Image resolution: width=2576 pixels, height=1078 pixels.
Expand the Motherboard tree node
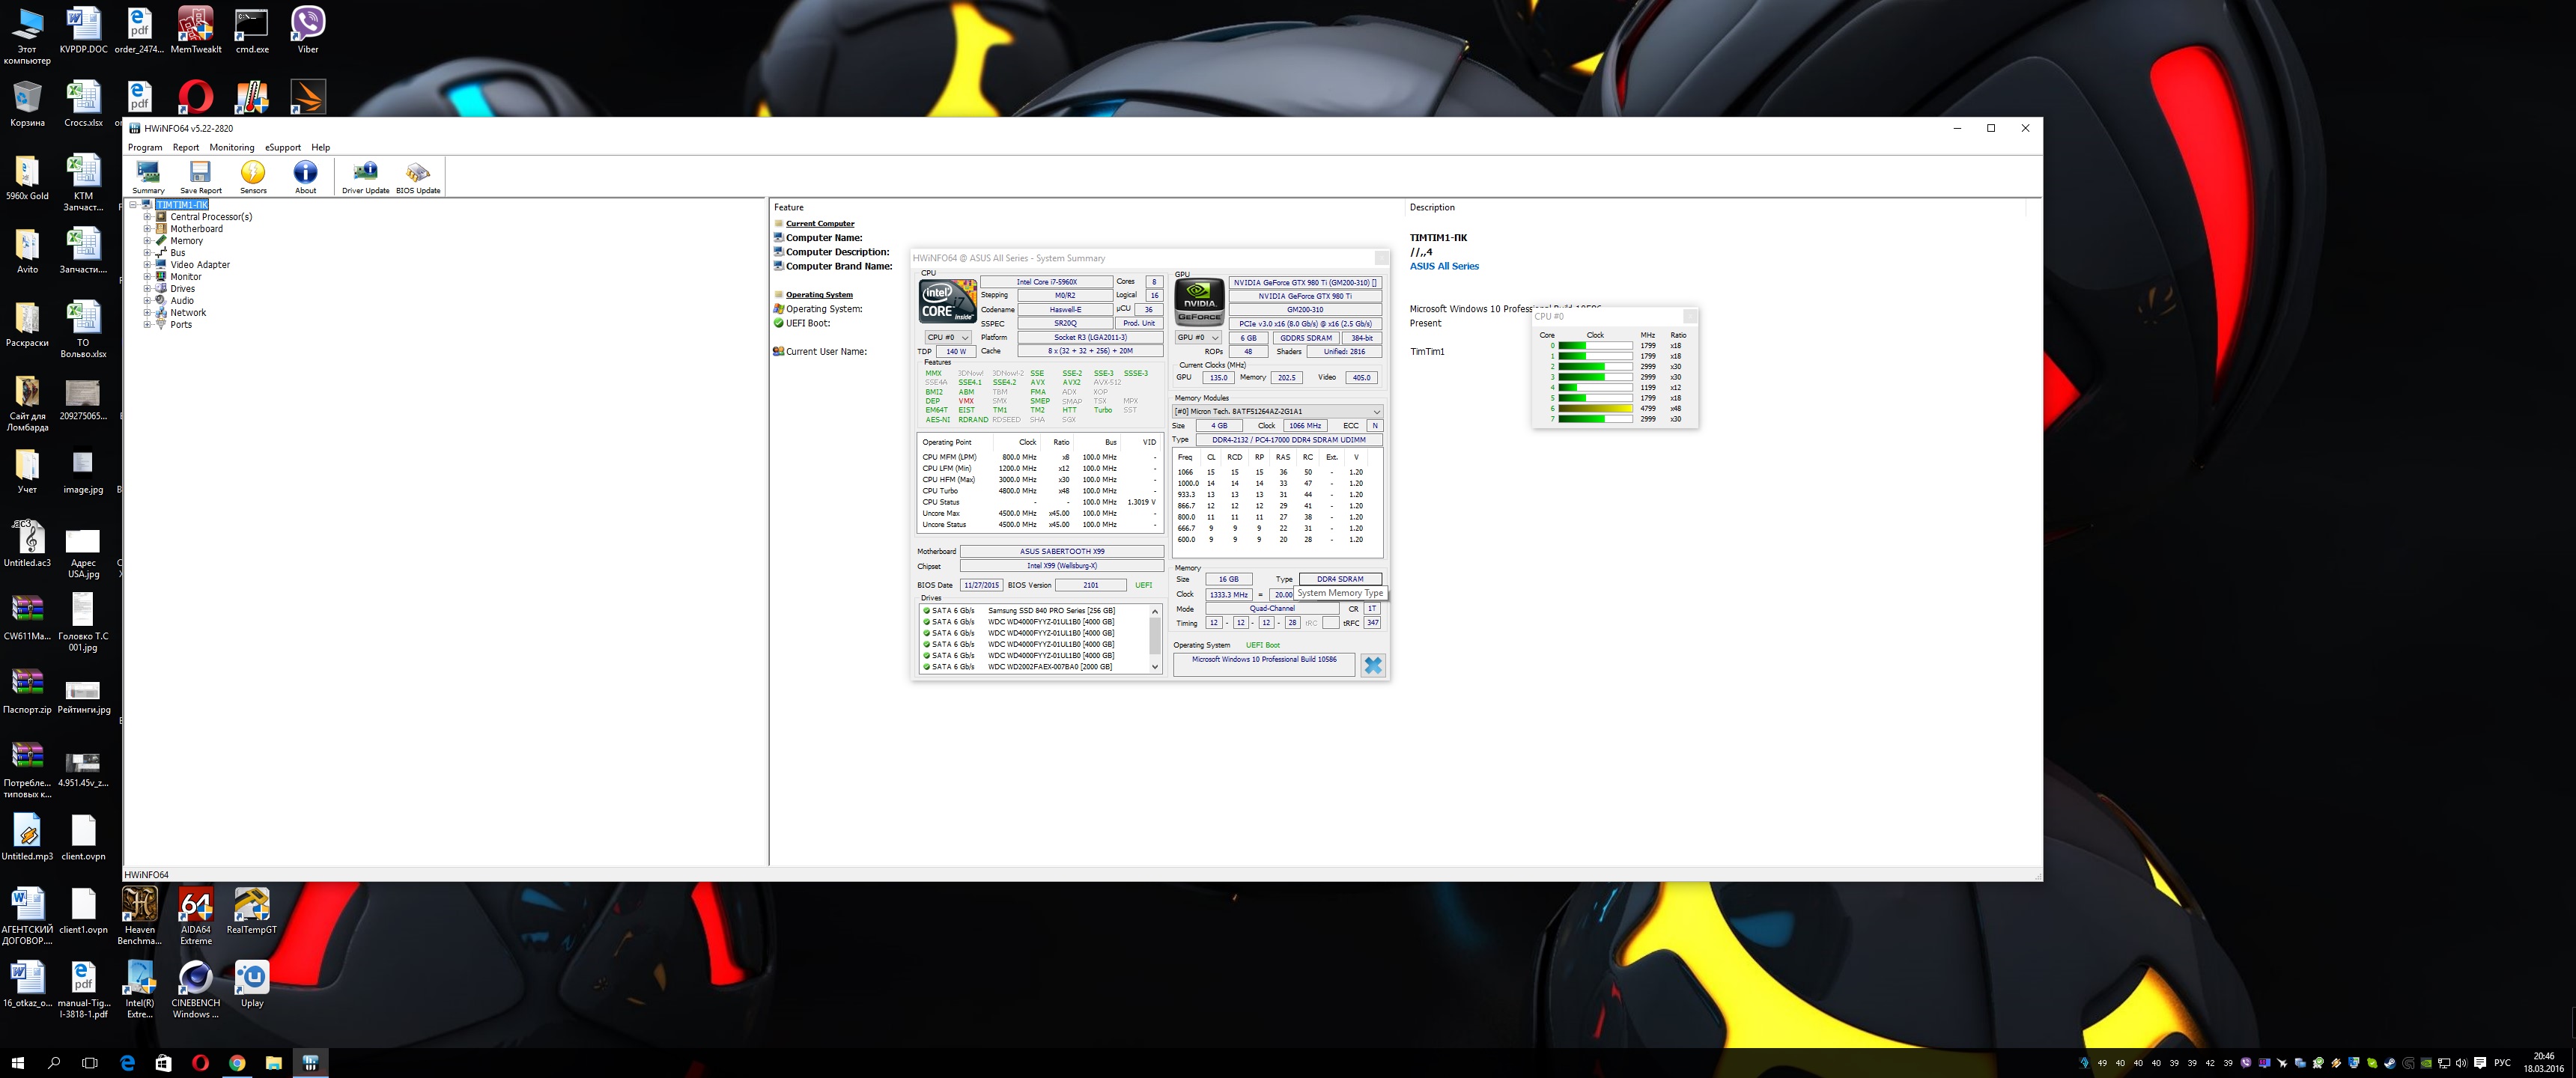coord(147,229)
